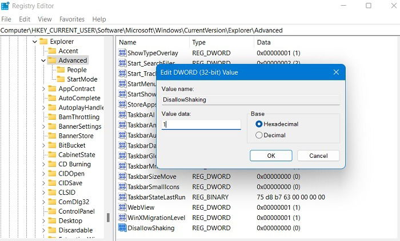Click the TaskbarSizeMove value icon

coord(122,176)
